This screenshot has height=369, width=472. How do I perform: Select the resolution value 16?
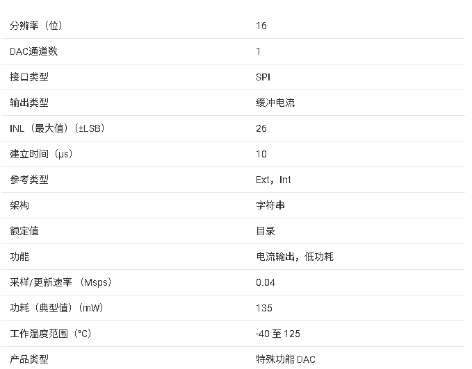(x=261, y=26)
